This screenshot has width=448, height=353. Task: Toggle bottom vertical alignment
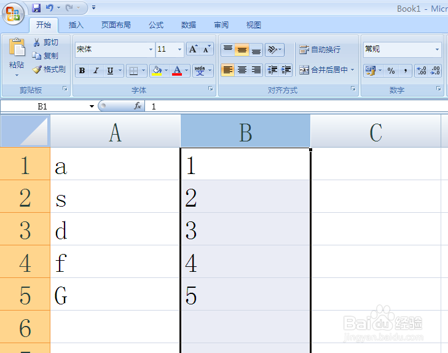pyautogui.click(x=256, y=49)
